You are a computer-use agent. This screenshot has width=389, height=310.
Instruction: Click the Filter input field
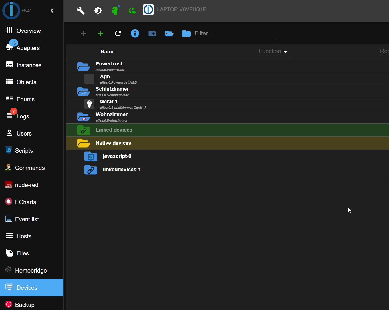point(235,33)
